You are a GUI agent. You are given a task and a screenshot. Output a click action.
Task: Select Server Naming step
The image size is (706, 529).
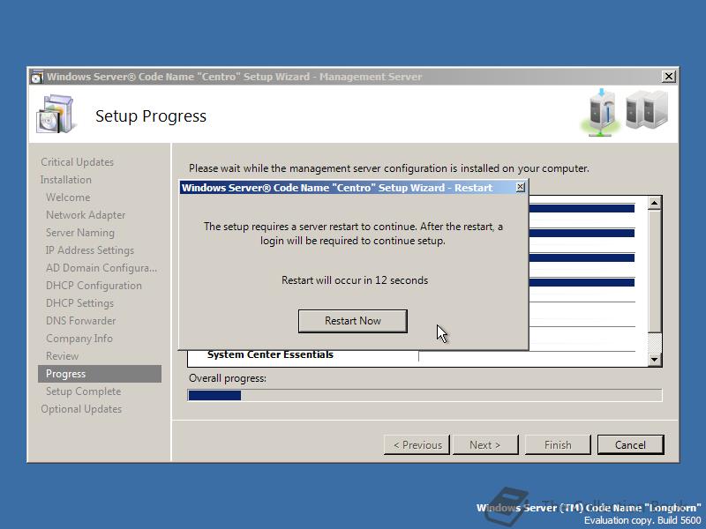point(80,233)
